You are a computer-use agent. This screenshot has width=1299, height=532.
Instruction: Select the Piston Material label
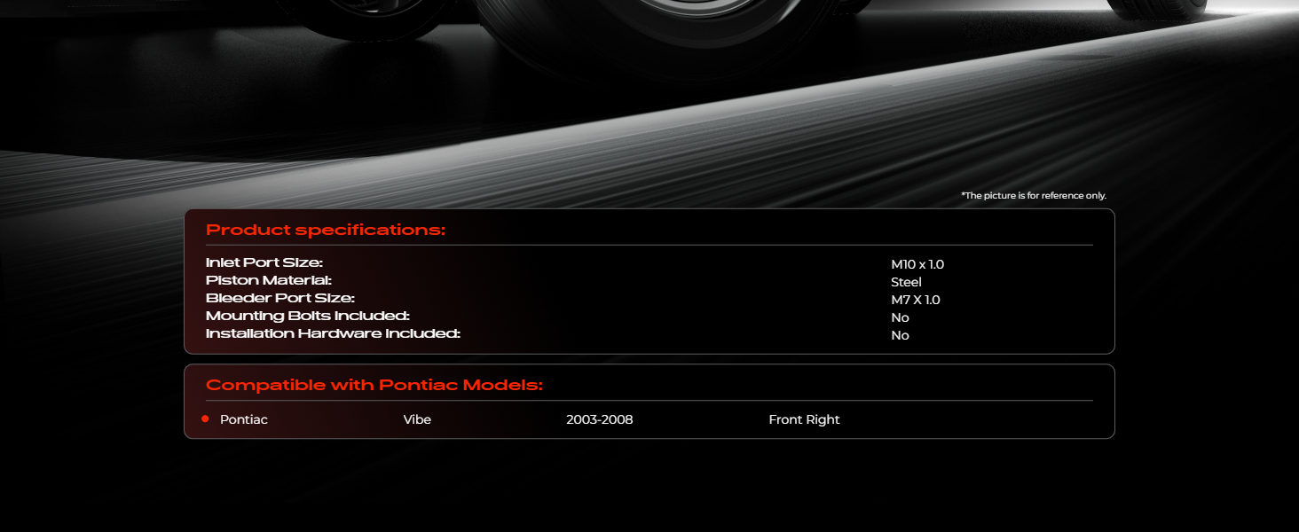(268, 281)
